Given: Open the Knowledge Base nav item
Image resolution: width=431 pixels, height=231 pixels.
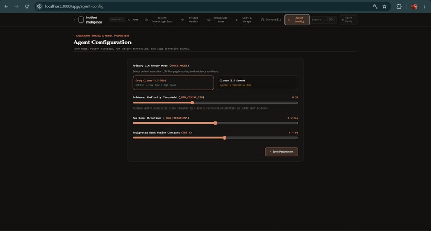Looking at the screenshot, I should click(x=218, y=20).
